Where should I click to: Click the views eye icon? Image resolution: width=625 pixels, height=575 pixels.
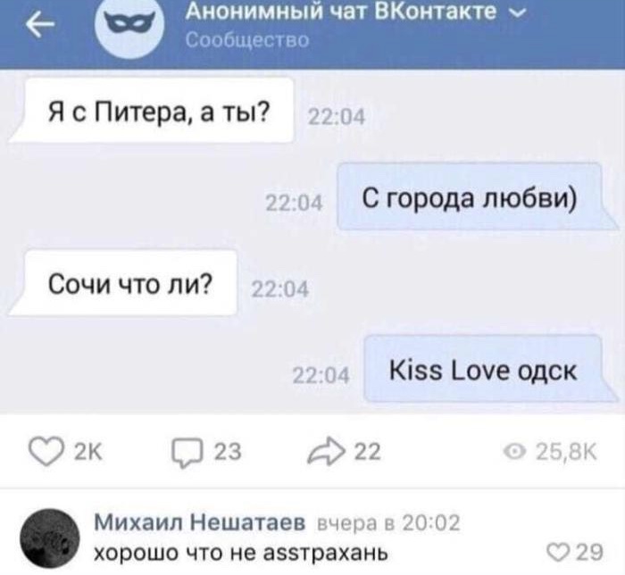tap(514, 453)
